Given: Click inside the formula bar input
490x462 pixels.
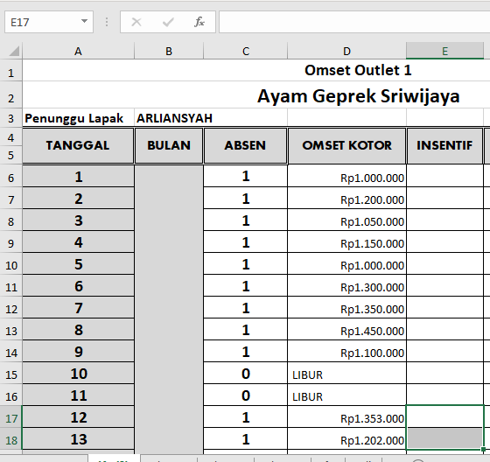Looking at the screenshot, I should tap(354, 22).
